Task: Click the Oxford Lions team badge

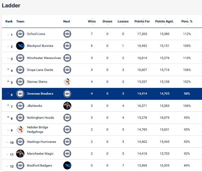Action: pyautogui.click(x=20, y=34)
